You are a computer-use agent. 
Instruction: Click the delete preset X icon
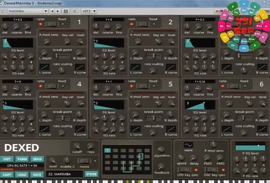(x=75, y=12)
